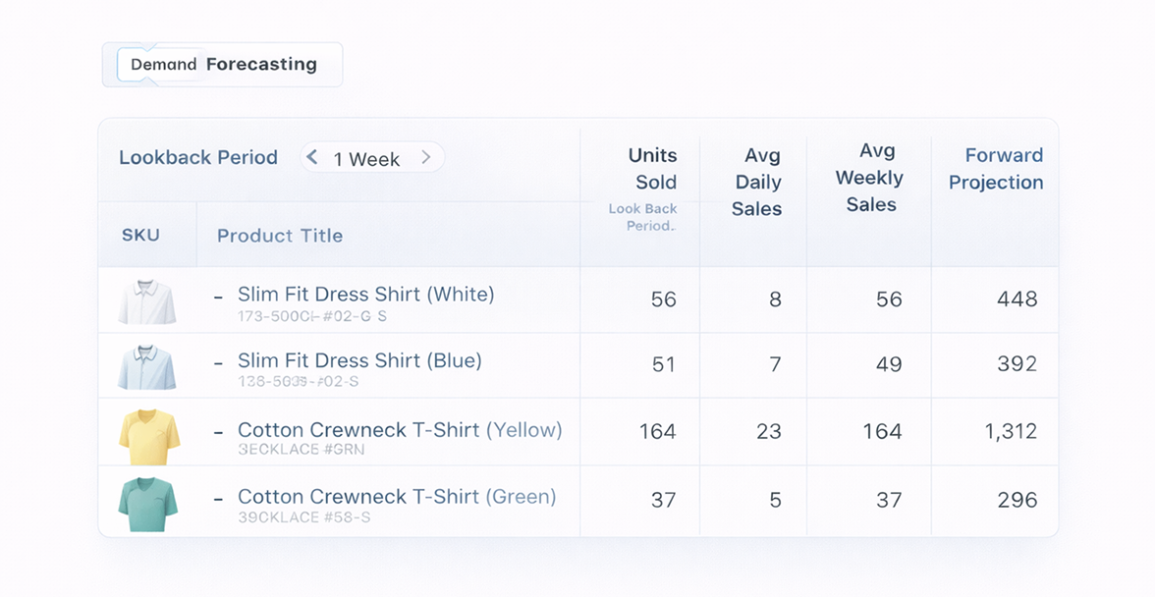
Task: Sort by the SKU column header
Action: pos(140,236)
